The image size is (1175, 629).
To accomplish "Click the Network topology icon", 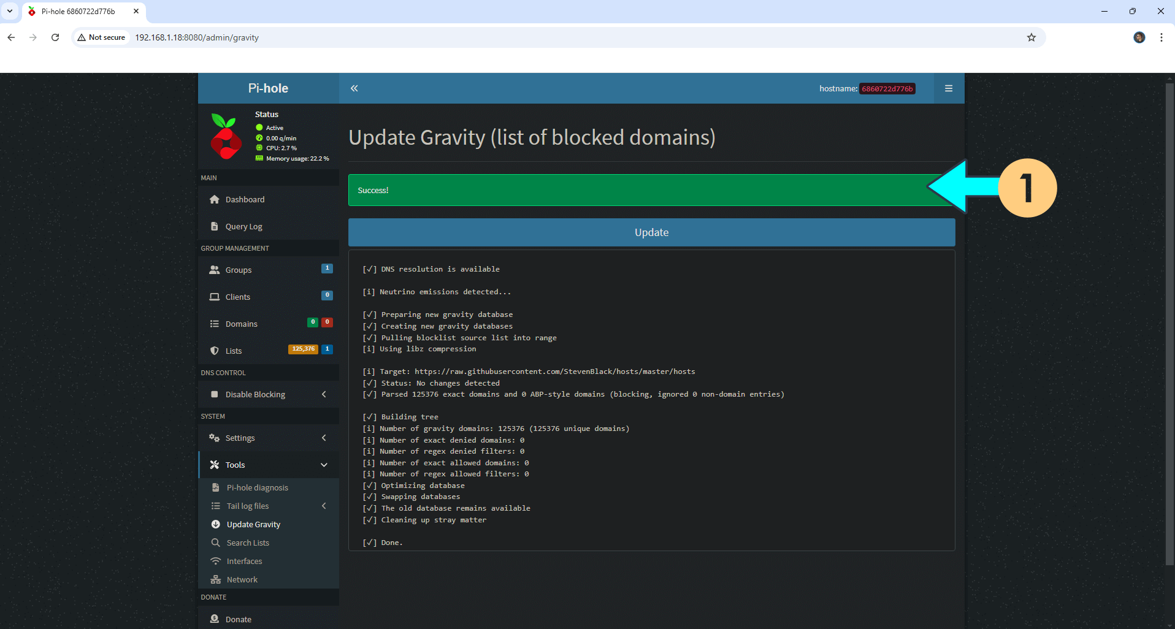I will click(x=215, y=579).
